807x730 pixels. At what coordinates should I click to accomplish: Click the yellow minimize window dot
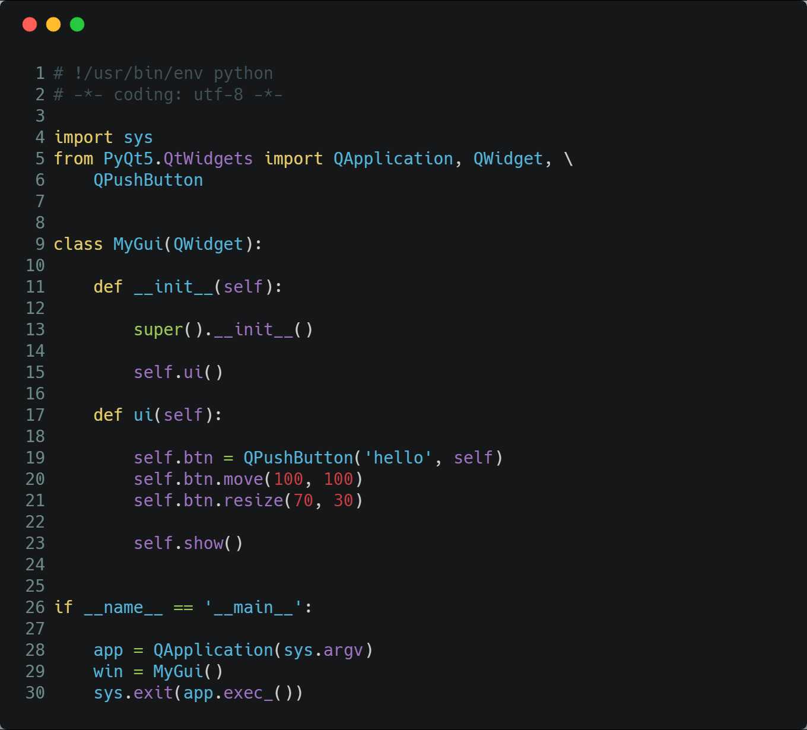coord(53,24)
